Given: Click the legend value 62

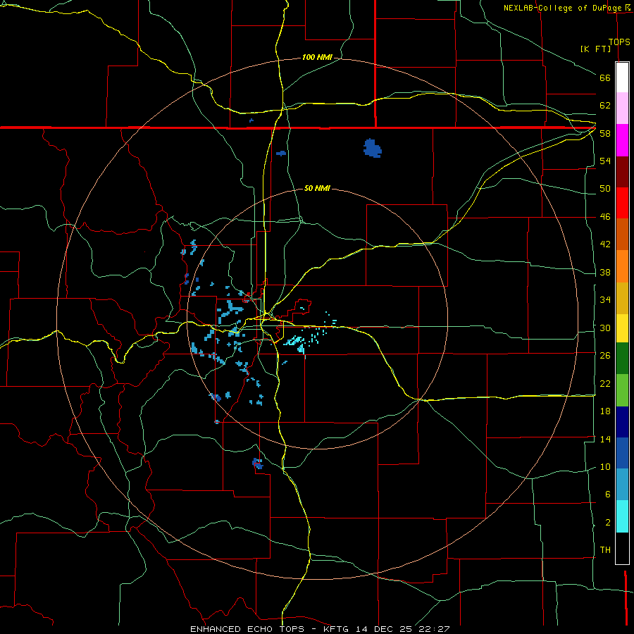Looking at the screenshot, I should coord(605,106).
